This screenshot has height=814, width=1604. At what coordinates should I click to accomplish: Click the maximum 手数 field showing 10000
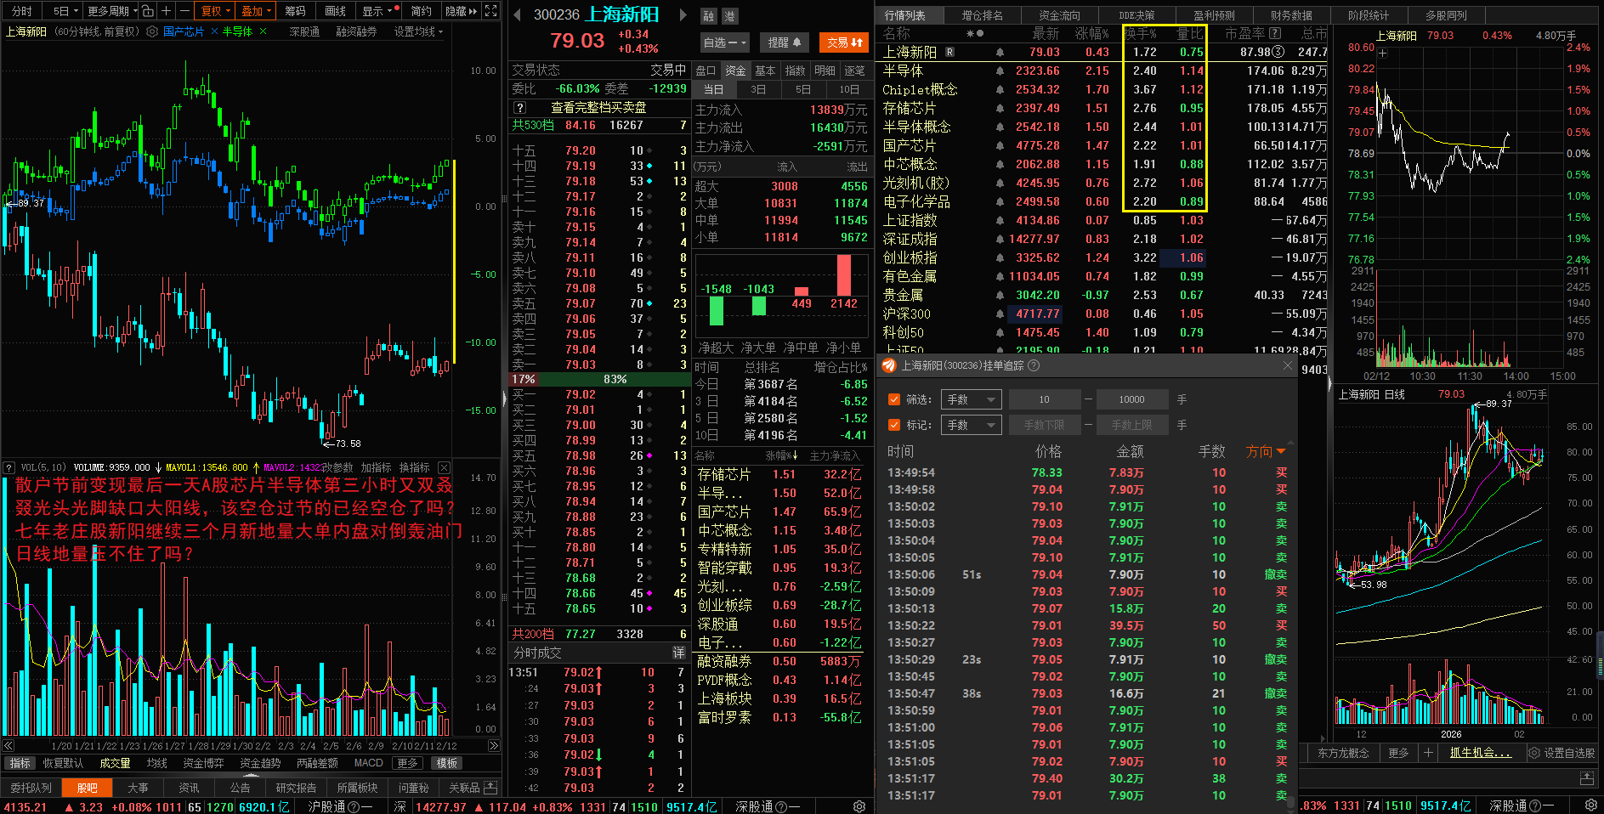(1131, 399)
